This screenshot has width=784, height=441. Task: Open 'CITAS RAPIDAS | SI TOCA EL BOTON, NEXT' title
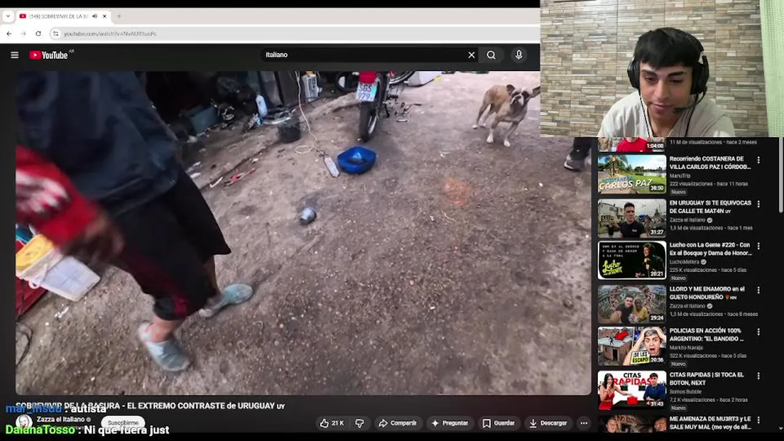pos(707,379)
